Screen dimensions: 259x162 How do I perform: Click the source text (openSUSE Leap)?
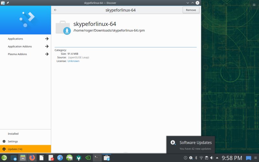78,57
